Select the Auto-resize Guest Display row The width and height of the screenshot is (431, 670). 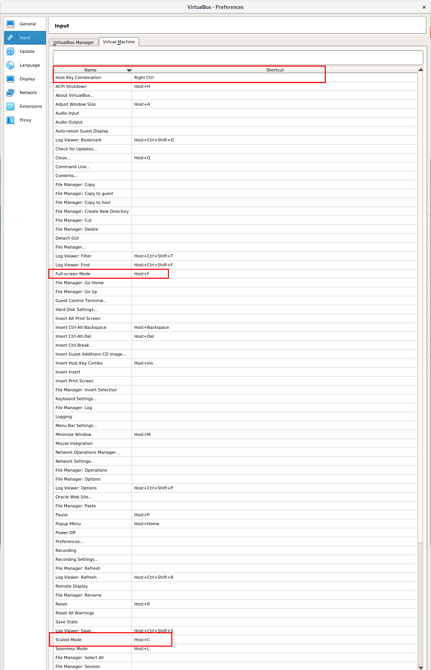tap(235, 131)
